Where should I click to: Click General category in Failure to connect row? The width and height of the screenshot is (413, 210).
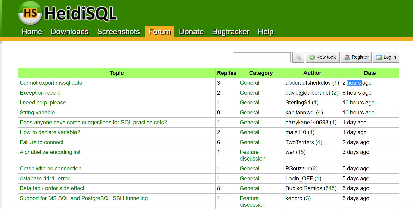[x=250, y=142]
